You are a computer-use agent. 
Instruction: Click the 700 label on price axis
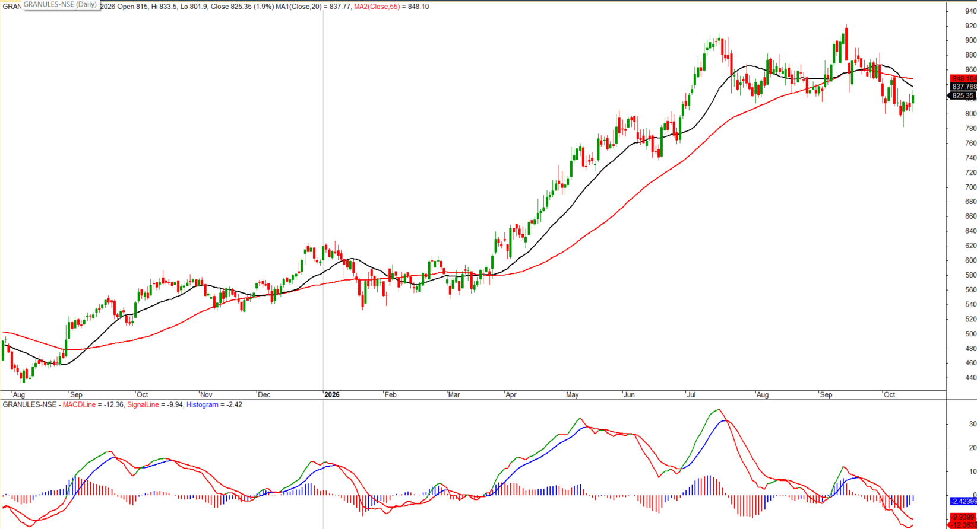pos(970,187)
